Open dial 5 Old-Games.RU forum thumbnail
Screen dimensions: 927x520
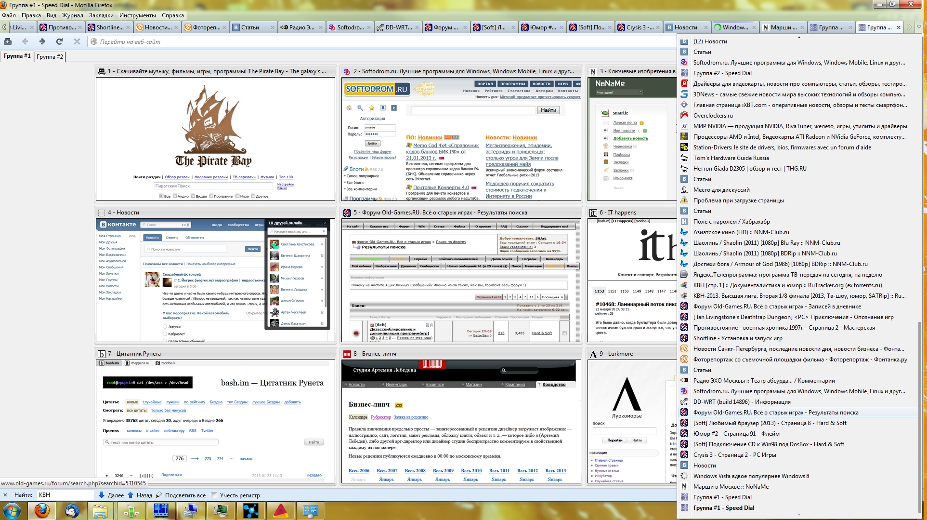coord(461,280)
